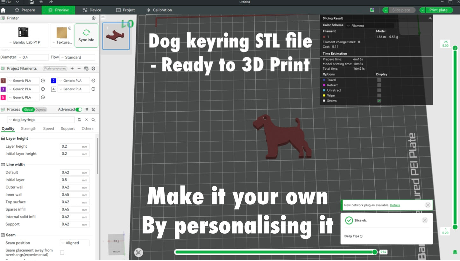The width and height of the screenshot is (460, 261).
Task: Add a new filament with plus icon
Action: pos(72,68)
